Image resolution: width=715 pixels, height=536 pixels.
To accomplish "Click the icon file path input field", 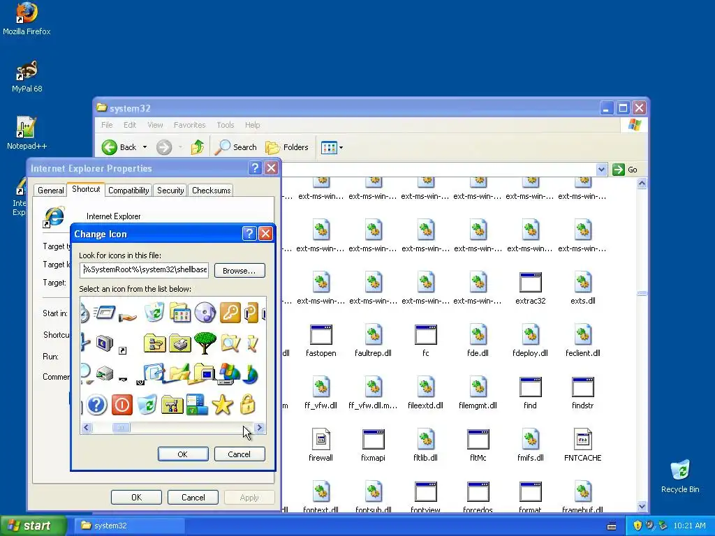I will click(144, 270).
